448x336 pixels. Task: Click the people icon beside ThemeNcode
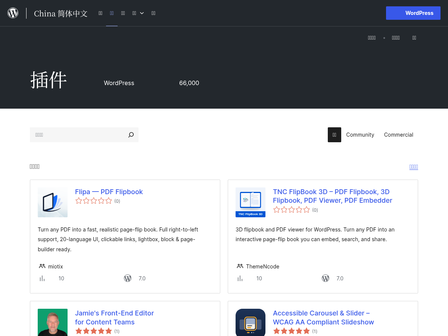[240, 266]
